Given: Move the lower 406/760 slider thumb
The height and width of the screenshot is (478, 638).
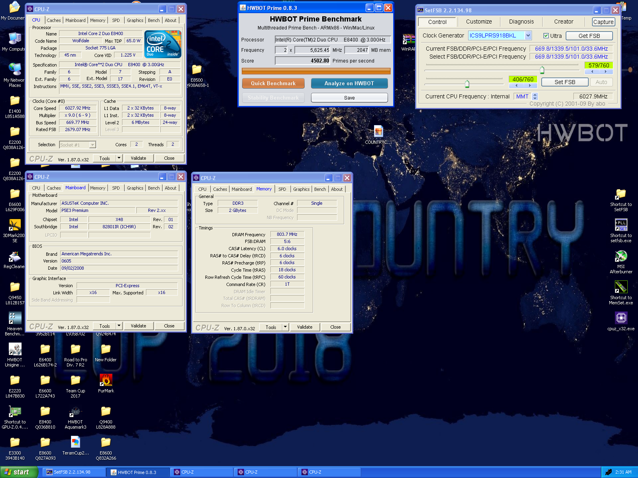Looking at the screenshot, I should (x=467, y=84).
